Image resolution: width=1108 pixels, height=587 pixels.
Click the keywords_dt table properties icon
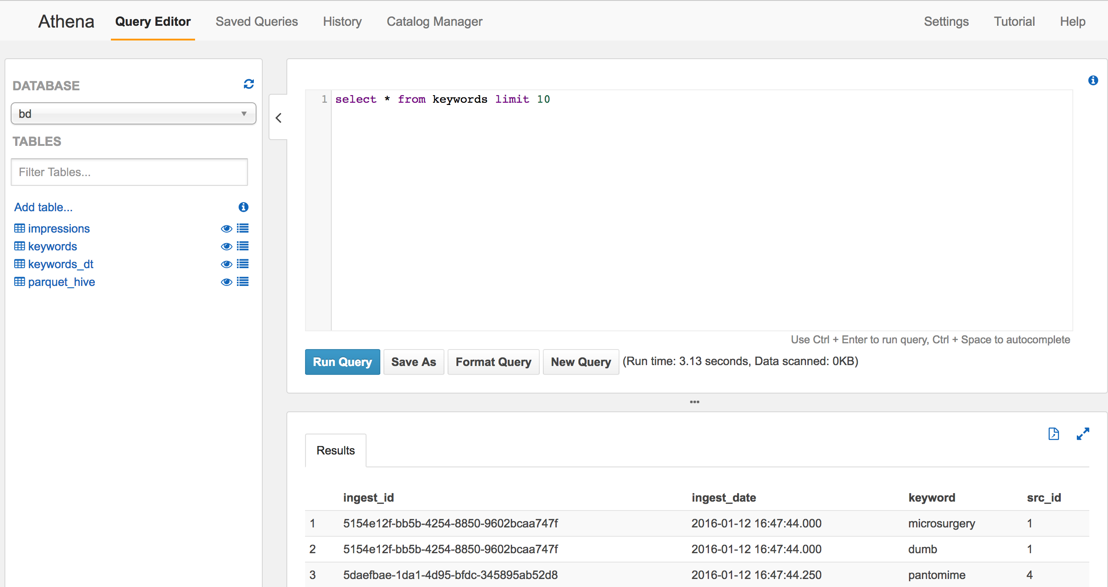(x=243, y=264)
